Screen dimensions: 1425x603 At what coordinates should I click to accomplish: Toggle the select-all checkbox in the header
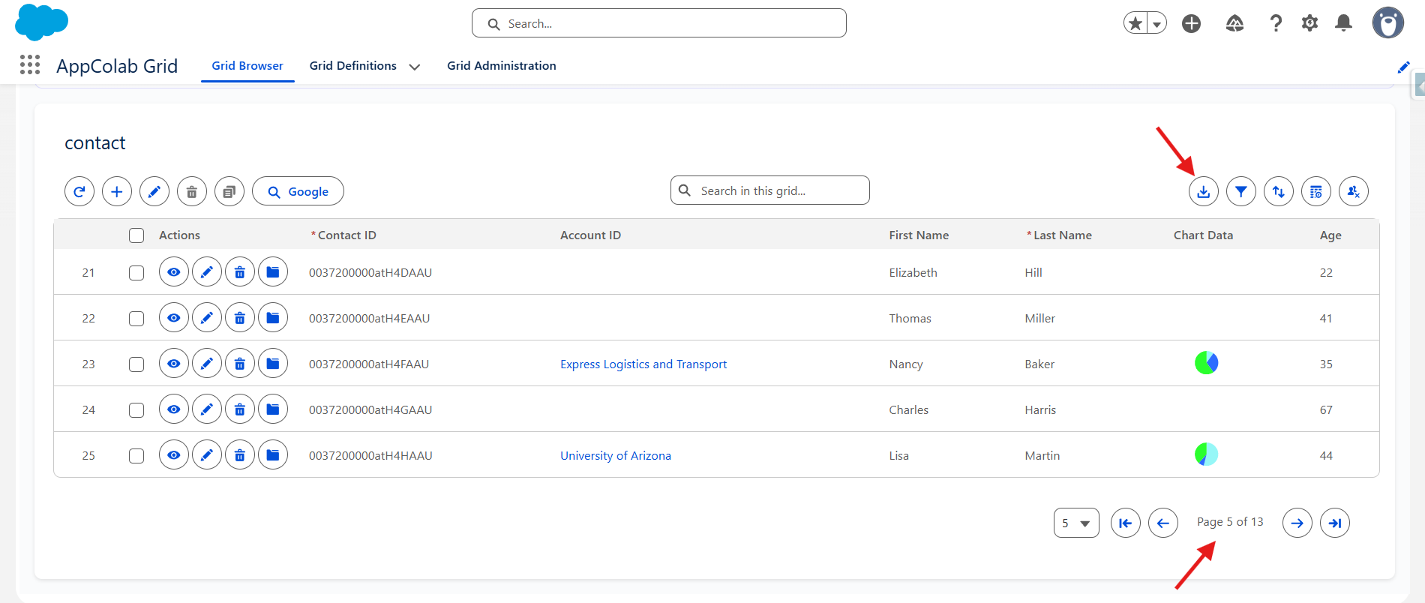(x=136, y=235)
